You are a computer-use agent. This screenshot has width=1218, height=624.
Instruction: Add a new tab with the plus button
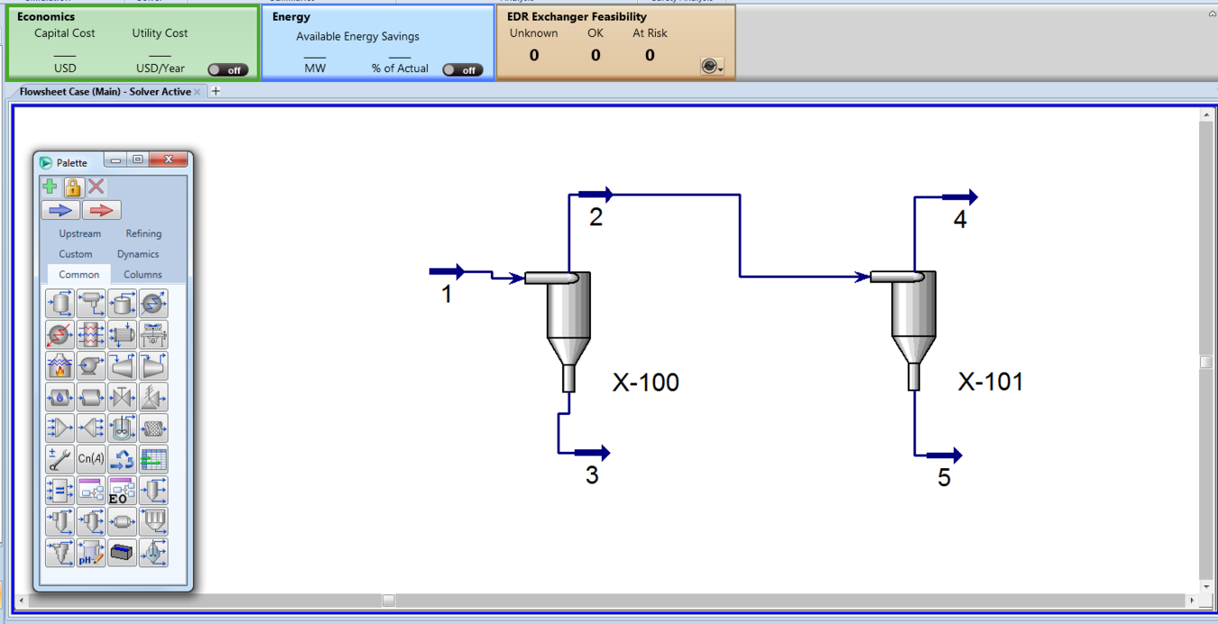pyautogui.click(x=216, y=91)
